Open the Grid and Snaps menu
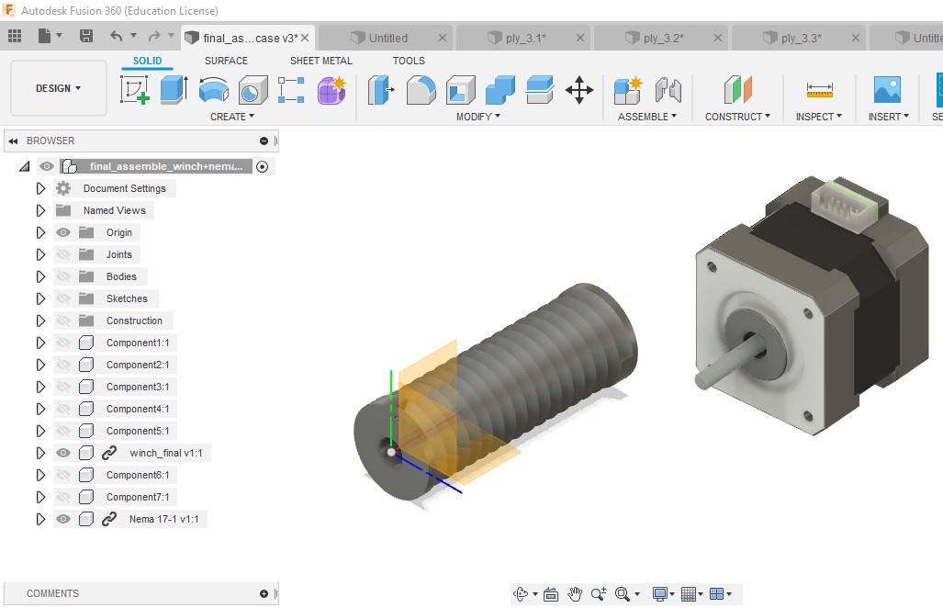The width and height of the screenshot is (943, 608). coord(692,594)
